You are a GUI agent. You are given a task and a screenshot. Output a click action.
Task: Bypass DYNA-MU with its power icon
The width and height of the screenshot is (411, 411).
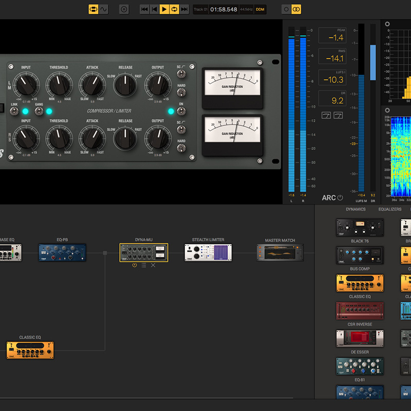[x=135, y=265]
